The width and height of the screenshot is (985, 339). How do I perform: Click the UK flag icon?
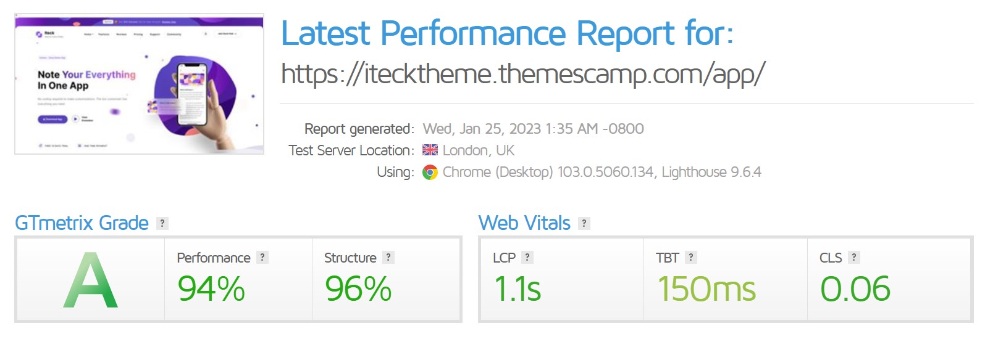pyautogui.click(x=430, y=150)
